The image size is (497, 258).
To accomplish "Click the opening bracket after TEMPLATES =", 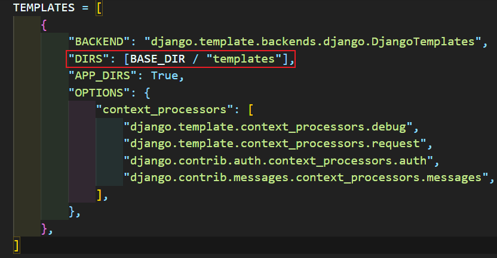I will pos(99,8).
